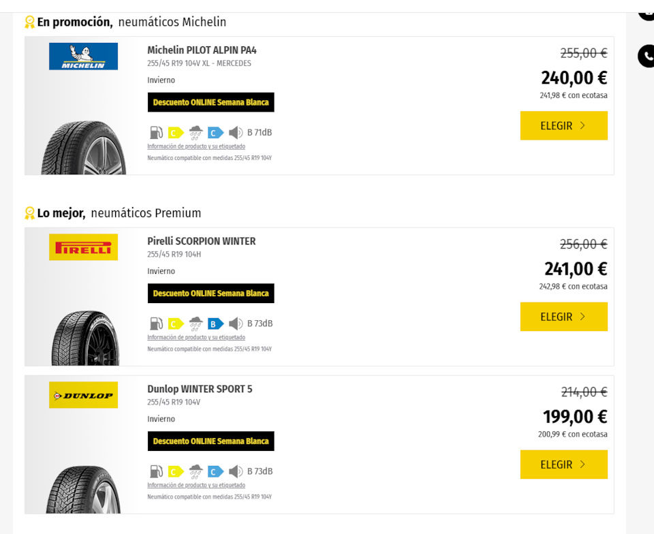
Task: Click the Michelin tire product image
Action: [x=84, y=148]
